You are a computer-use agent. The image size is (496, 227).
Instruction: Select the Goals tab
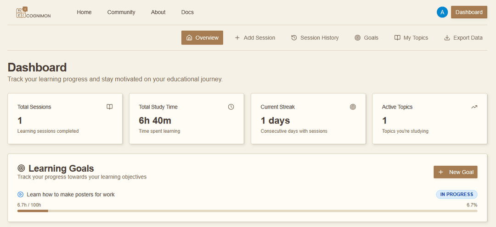366,38
